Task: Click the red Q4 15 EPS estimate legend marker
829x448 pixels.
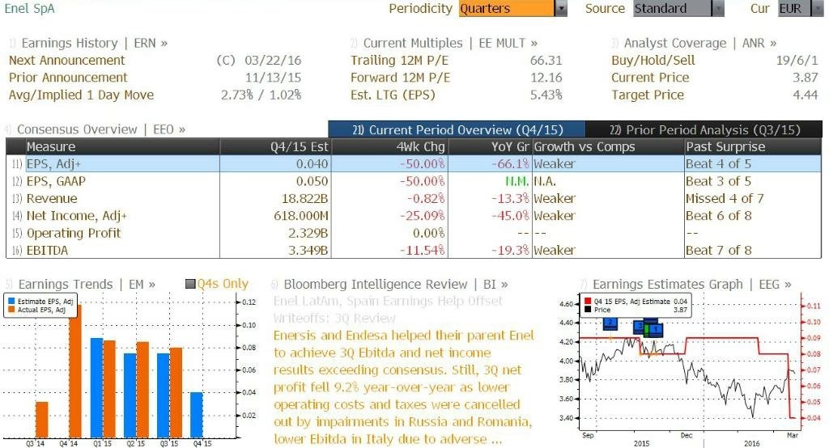Action: click(x=588, y=301)
